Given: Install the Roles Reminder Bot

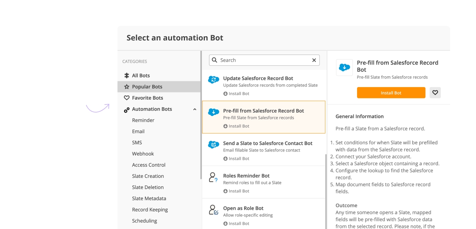Looking at the screenshot, I should point(236,191).
